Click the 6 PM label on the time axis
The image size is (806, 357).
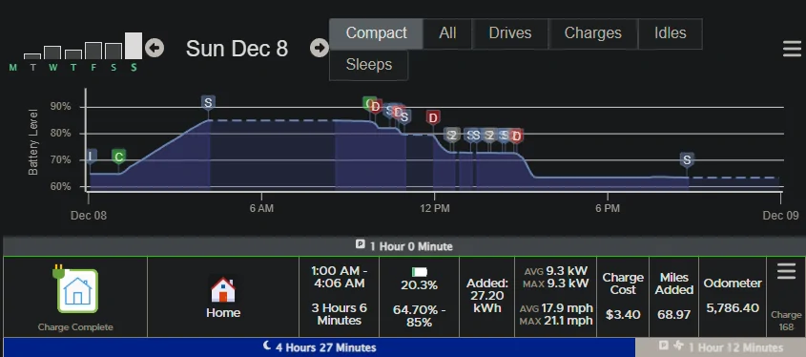pyautogui.click(x=608, y=208)
